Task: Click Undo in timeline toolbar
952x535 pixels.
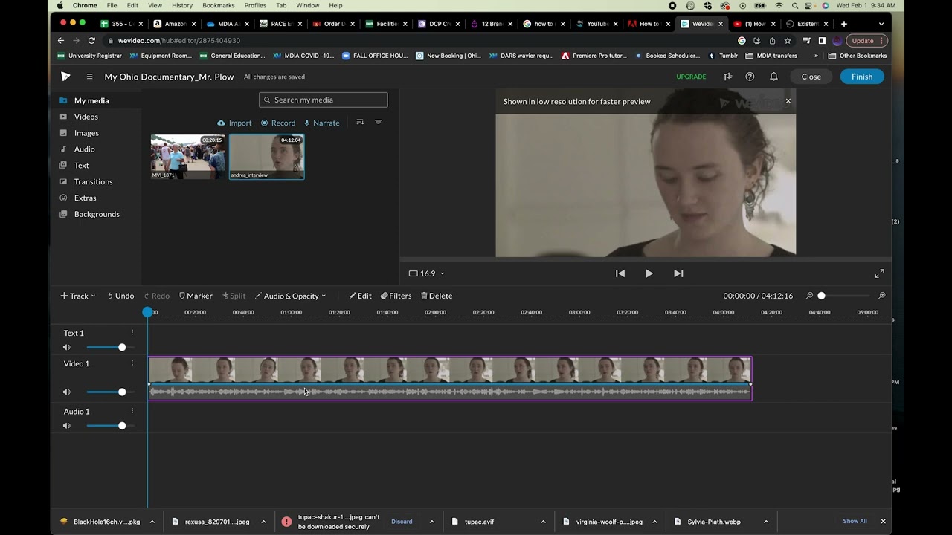Action: coord(120,296)
